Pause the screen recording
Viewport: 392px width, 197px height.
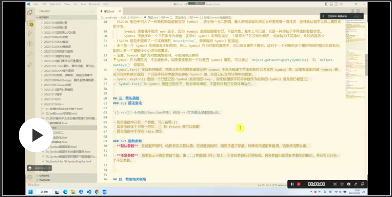292,184
